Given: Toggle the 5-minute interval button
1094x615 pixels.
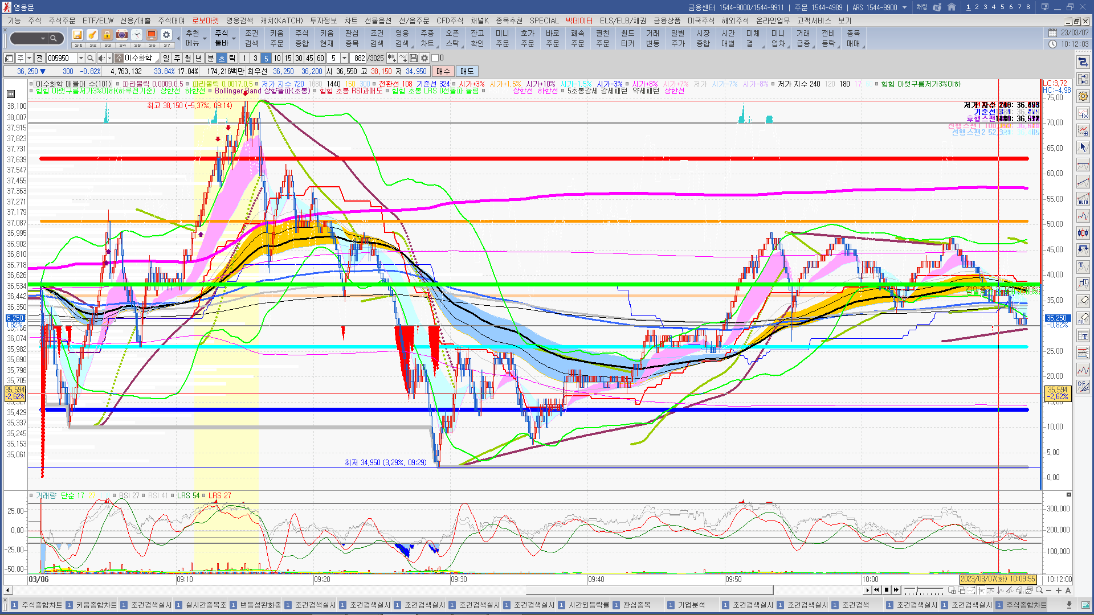Looking at the screenshot, I should [x=266, y=58].
